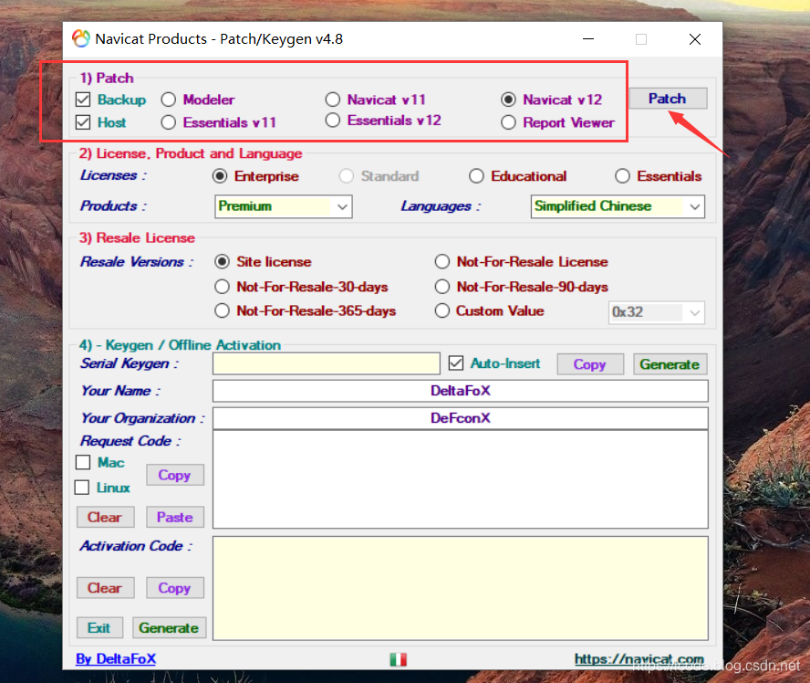Choose the Educational license
This screenshot has width=810, height=683.
[476, 176]
